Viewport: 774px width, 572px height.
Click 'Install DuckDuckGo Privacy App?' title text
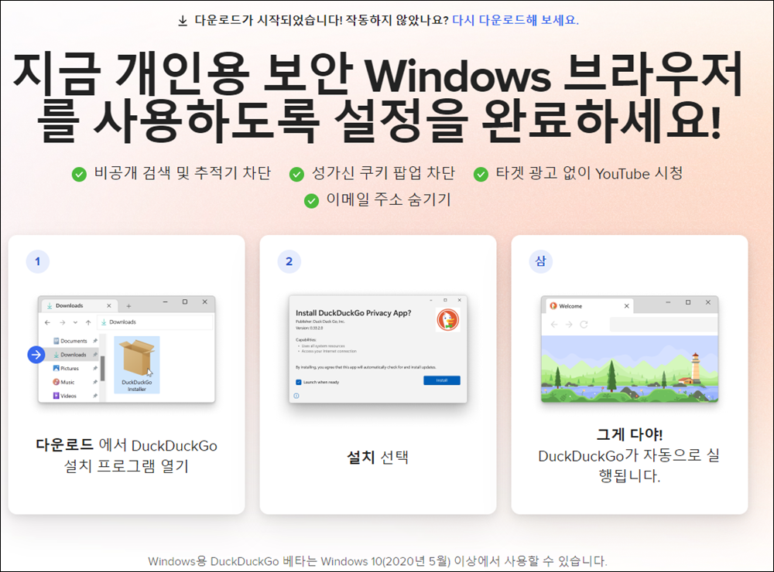354,312
